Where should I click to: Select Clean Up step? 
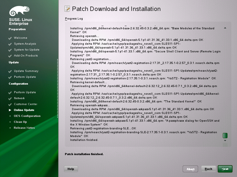pyautogui.click(x=20, y=122)
